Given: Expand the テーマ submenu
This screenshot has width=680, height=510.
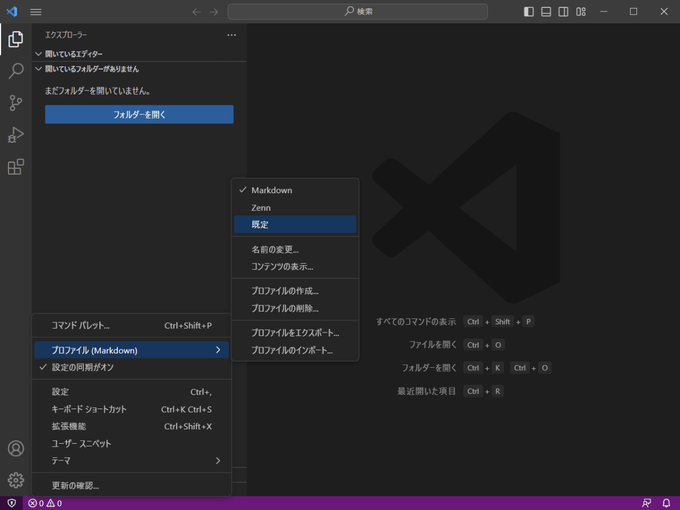Looking at the screenshot, I should coord(131,461).
